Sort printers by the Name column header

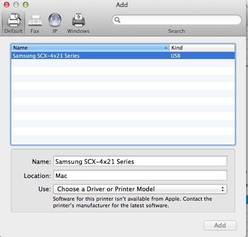click(x=90, y=48)
